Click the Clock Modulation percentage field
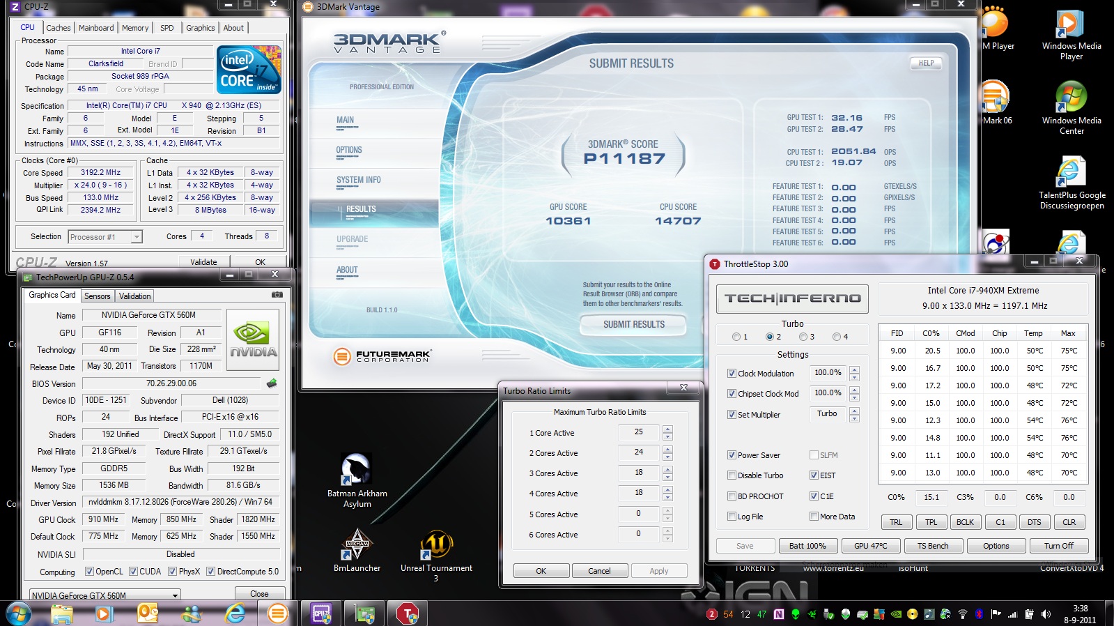Image resolution: width=1114 pixels, height=626 pixels. (828, 373)
